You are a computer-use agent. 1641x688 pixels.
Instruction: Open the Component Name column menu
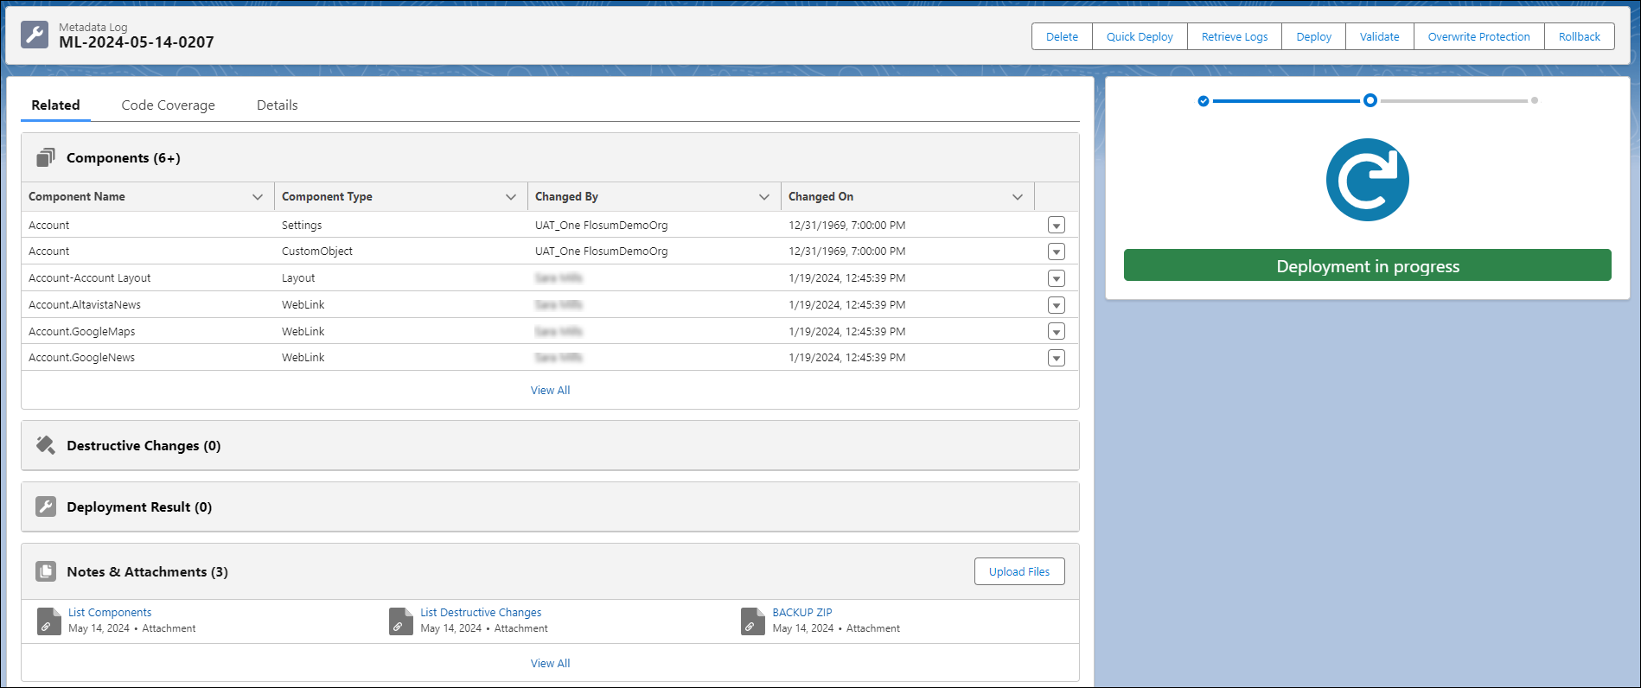pyautogui.click(x=258, y=197)
